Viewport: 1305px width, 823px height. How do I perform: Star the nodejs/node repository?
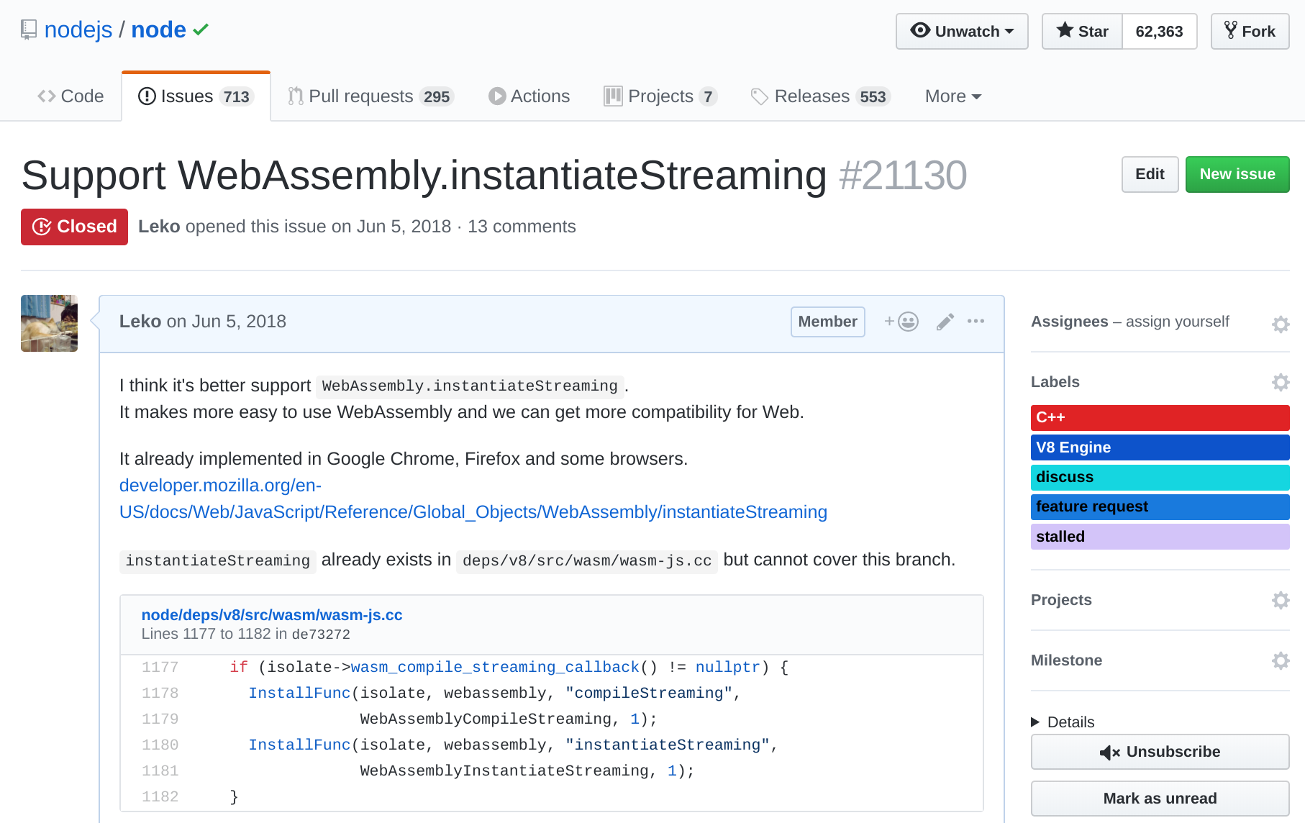pyautogui.click(x=1082, y=32)
